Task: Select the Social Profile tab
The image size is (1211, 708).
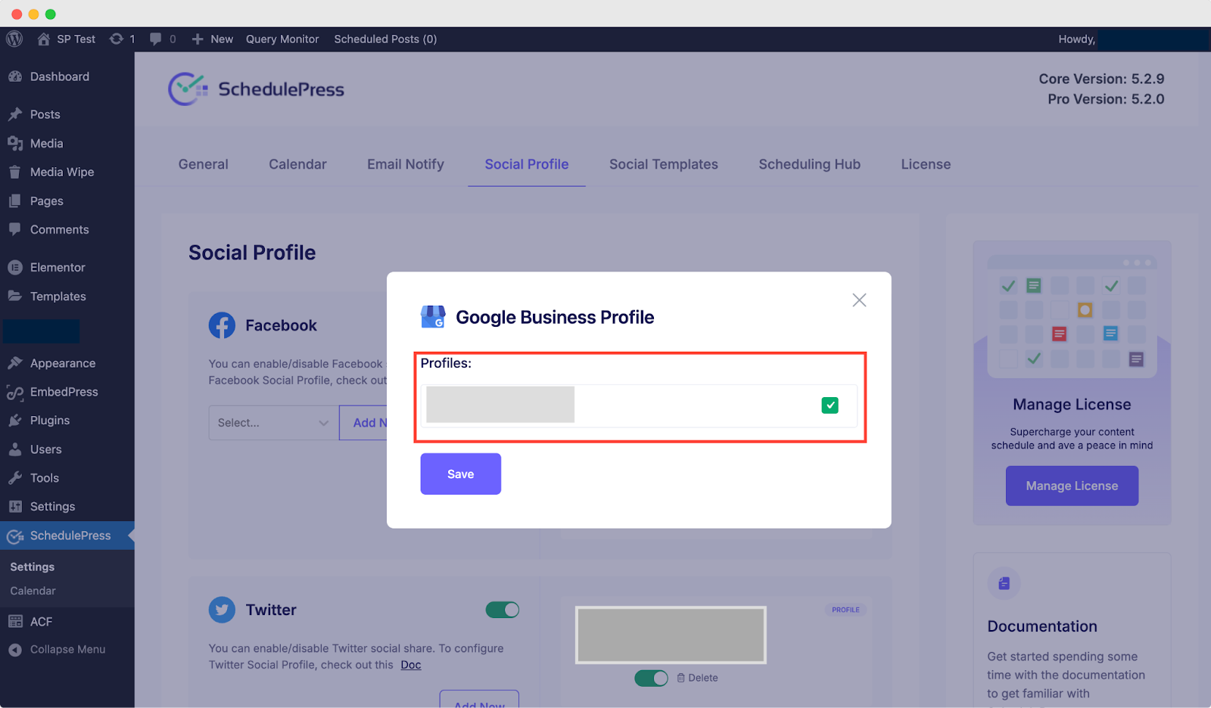Action: pos(527,164)
